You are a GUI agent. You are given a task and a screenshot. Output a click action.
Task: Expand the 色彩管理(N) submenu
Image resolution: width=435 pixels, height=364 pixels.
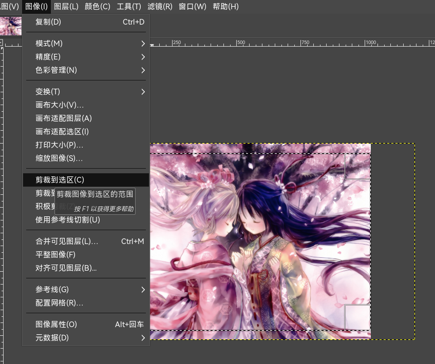click(x=86, y=70)
